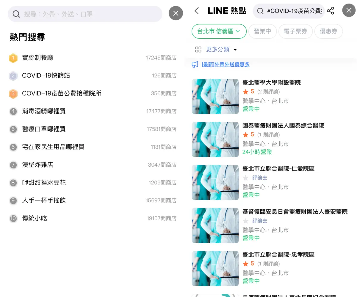The height and width of the screenshot is (297, 357).
Task: Click the empty star for 臺安醫院
Action: click(x=245, y=221)
